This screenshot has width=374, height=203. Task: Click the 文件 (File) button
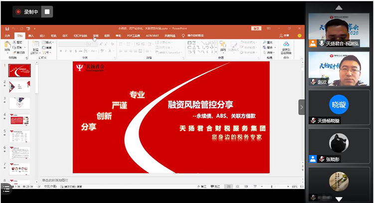click(x=7, y=36)
